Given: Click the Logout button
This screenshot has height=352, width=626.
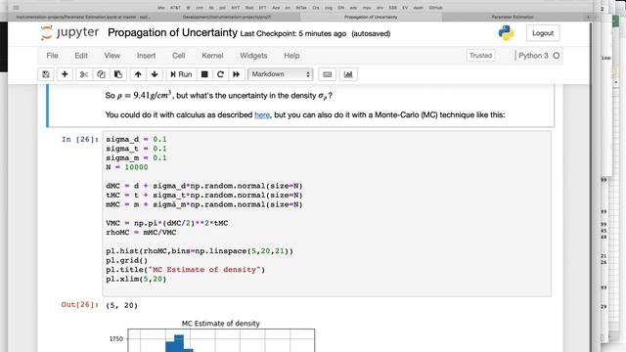Looking at the screenshot, I should click(x=543, y=33).
